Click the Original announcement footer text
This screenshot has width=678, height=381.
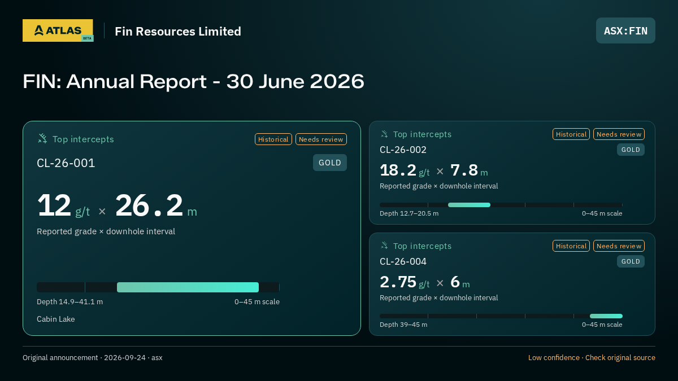click(x=93, y=358)
